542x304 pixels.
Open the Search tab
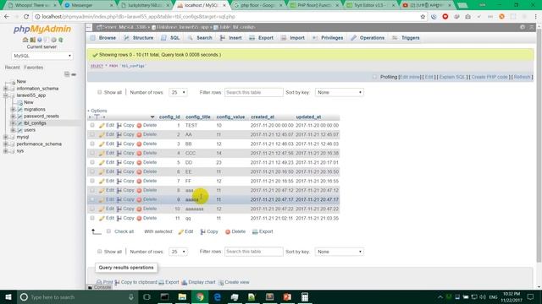(200, 38)
